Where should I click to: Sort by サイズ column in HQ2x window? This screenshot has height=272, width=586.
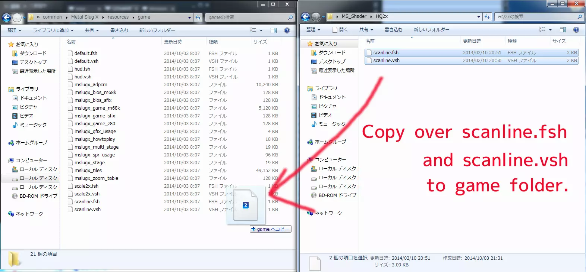[559, 41]
